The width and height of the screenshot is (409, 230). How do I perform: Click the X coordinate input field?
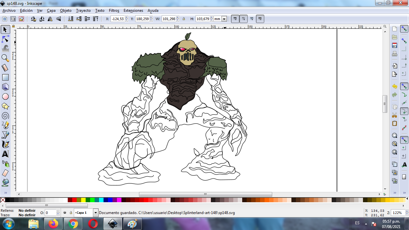tap(118, 19)
